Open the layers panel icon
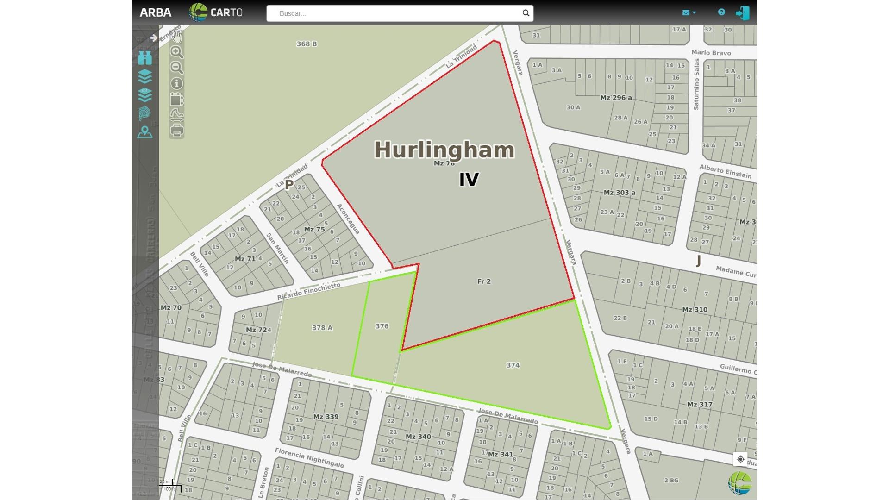 click(145, 76)
